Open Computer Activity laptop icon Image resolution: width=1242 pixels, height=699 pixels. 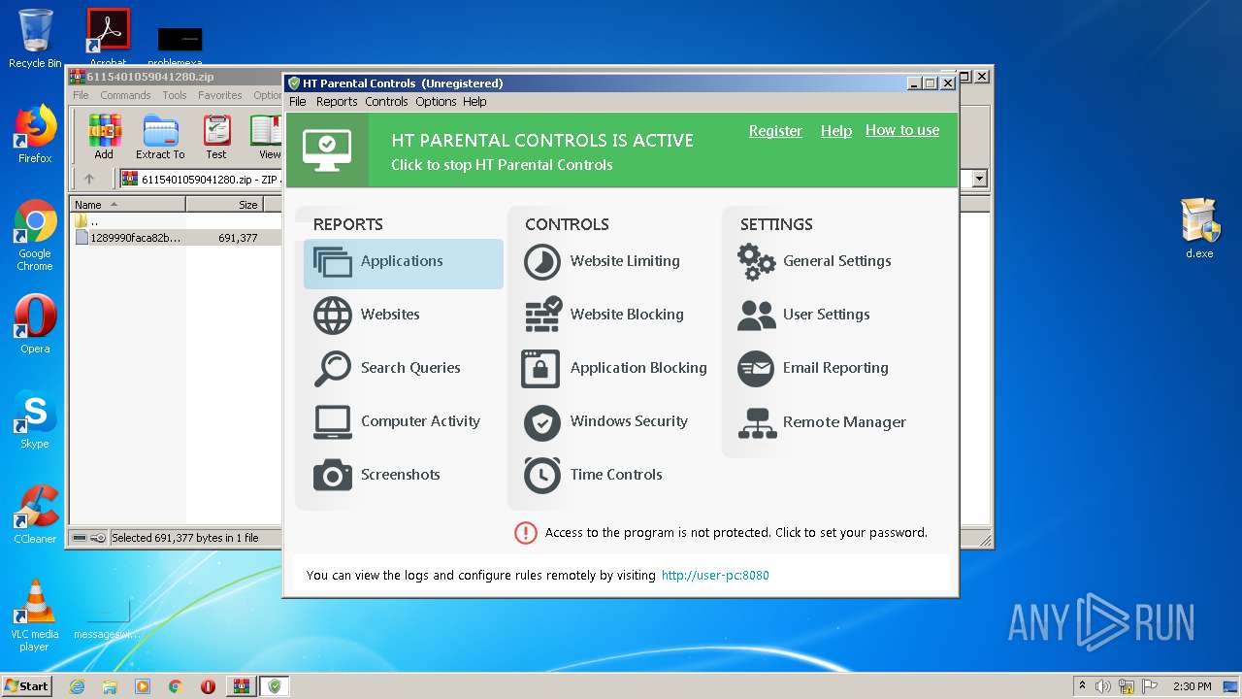[333, 422]
